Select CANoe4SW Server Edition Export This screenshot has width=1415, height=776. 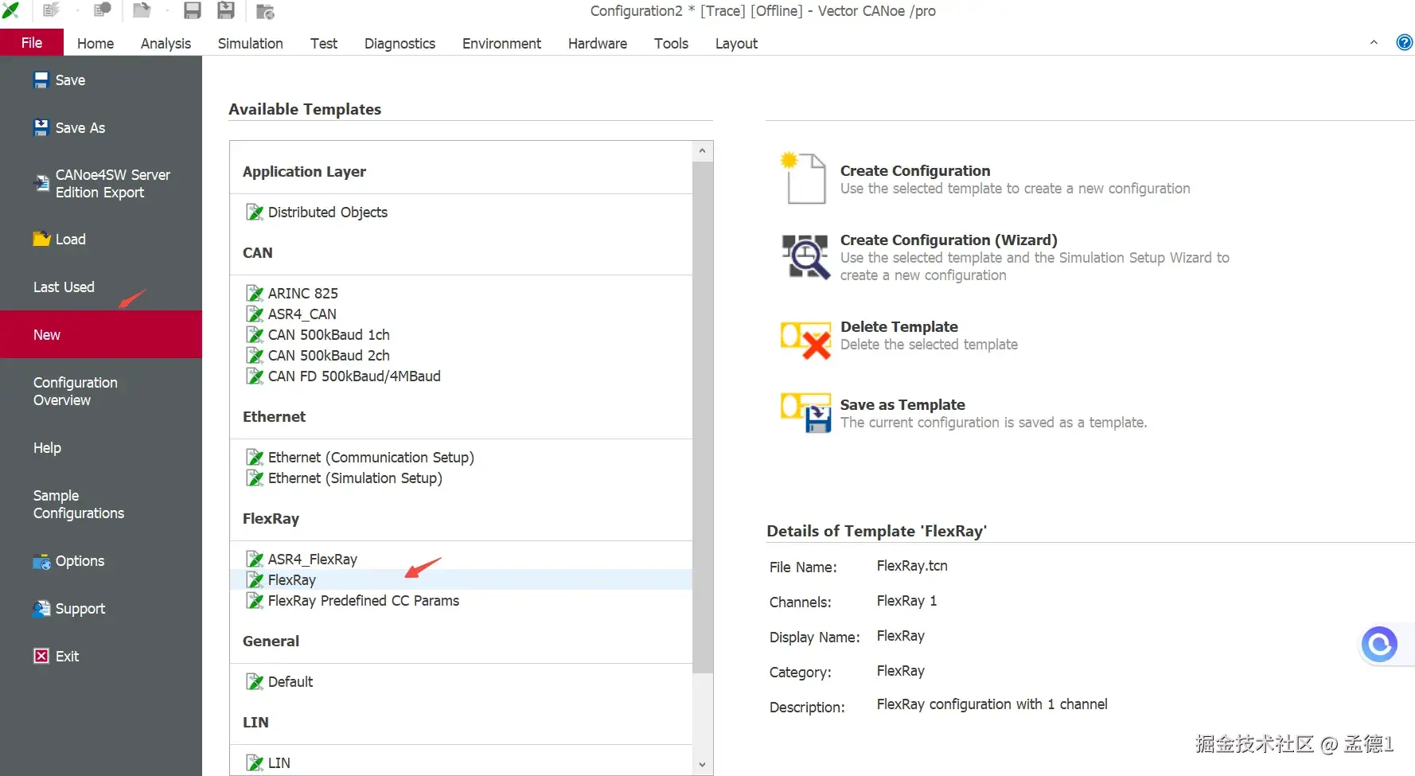click(101, 184)
